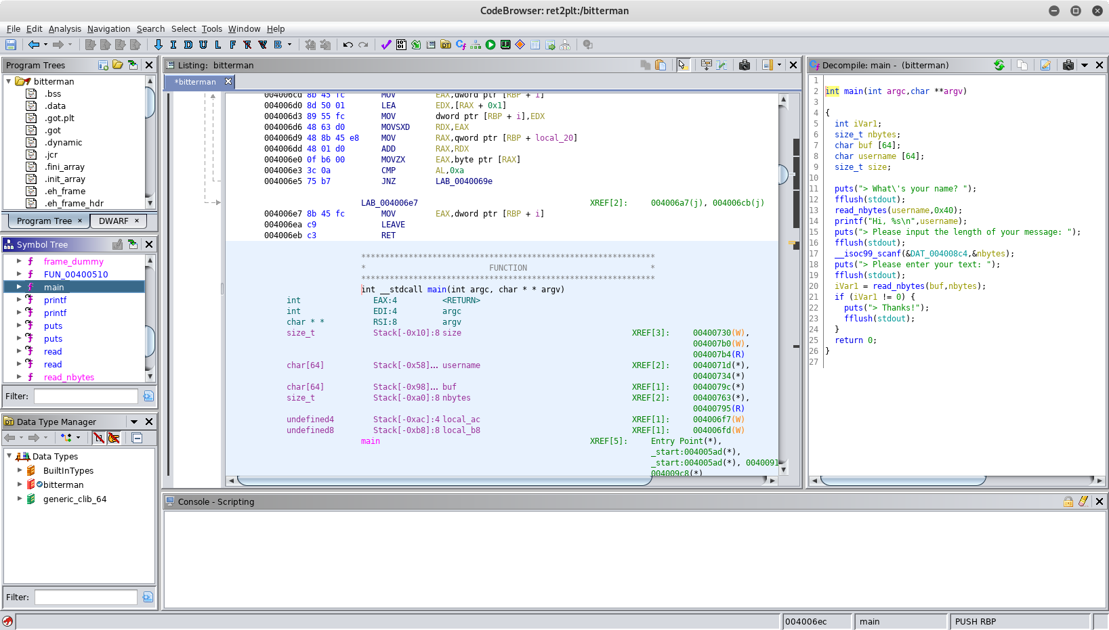Expand the read_nbytes function in Symbol Tree
Image resolution: width=1109 pixels, height=630 pixels.
(x=19, y=377)
